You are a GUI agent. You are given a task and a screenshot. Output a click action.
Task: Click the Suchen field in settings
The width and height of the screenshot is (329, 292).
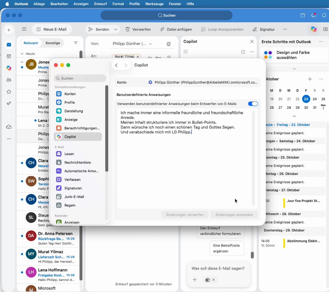(80, 78)
